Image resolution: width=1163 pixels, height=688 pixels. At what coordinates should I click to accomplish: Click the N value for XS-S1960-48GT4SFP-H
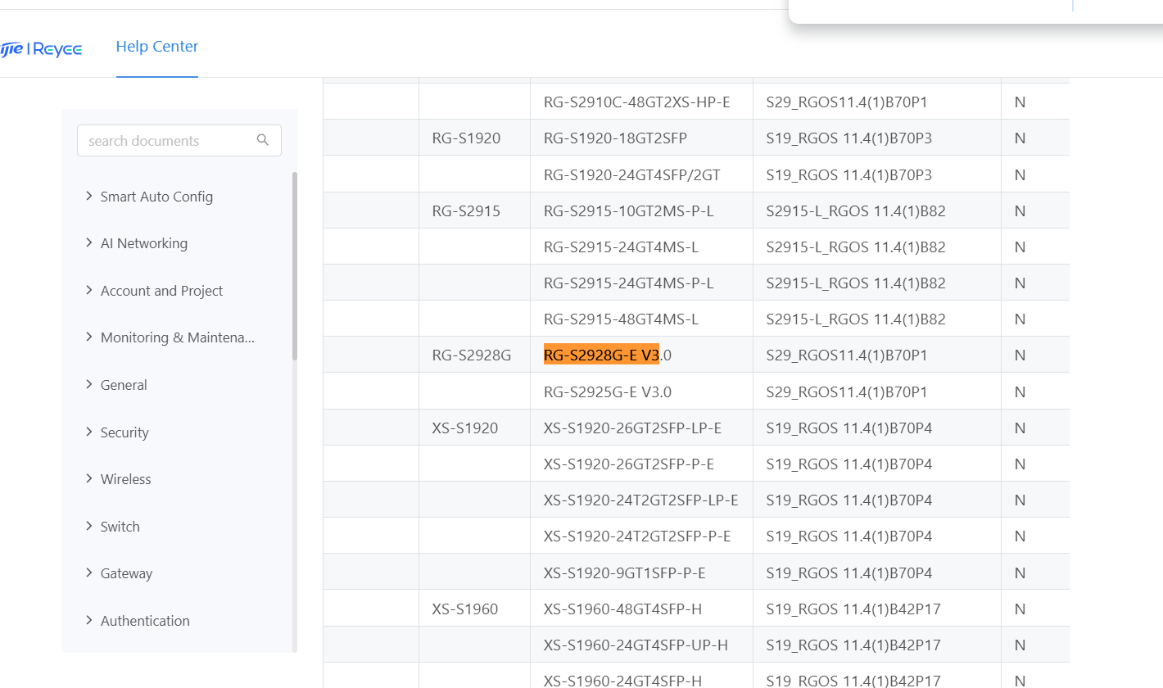pyautogui.click(x=1020, y=609)
